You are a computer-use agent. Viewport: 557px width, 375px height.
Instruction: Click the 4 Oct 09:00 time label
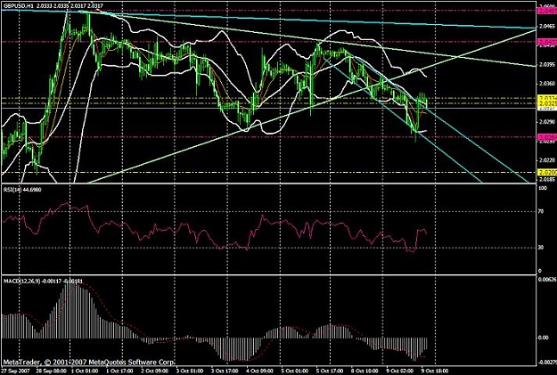pyautogui.click(x=259, y=371)
